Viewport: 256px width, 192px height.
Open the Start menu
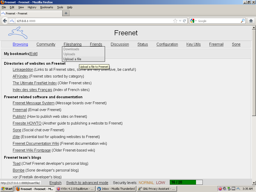click(x=7, y=189)
